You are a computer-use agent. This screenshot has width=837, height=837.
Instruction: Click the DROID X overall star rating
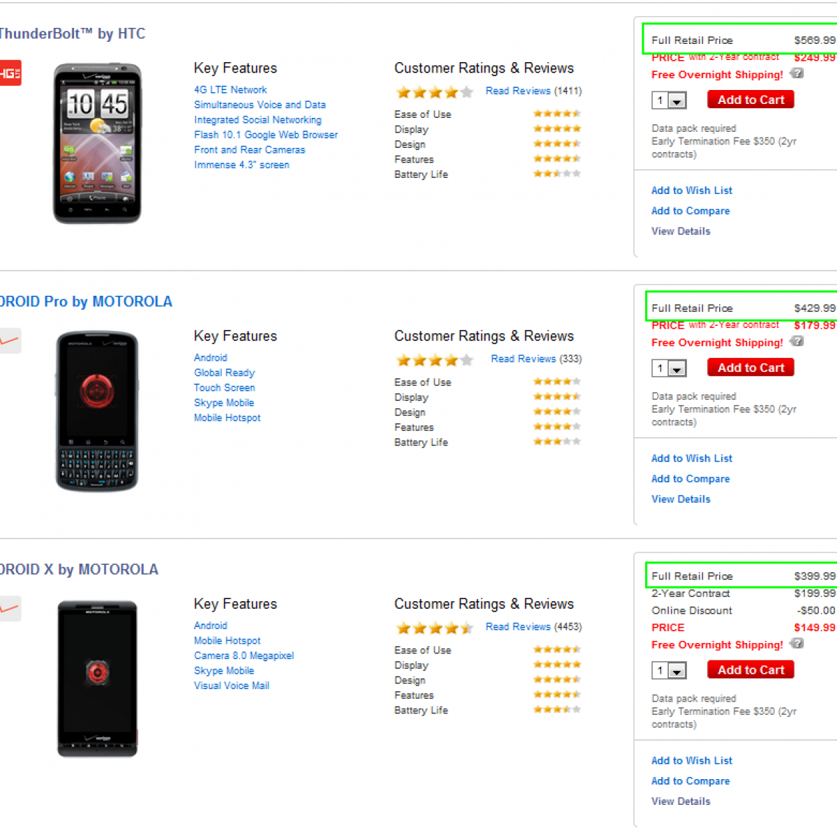pyautogui.click(x=435, y=628)
